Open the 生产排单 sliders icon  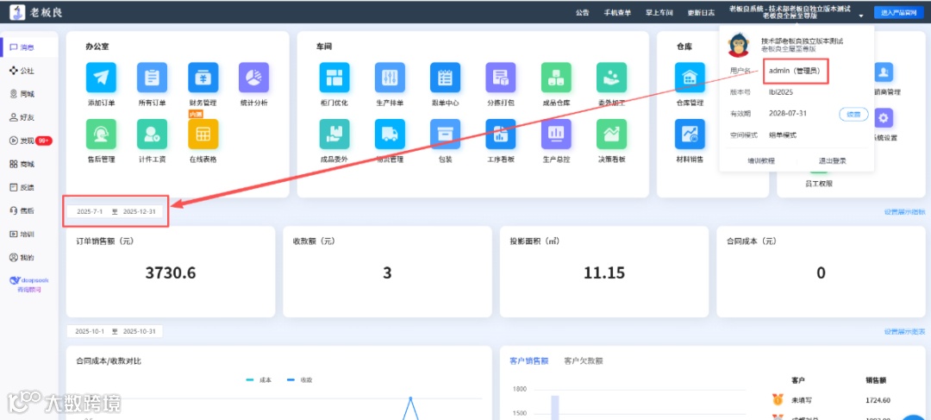tap(391, 78)
